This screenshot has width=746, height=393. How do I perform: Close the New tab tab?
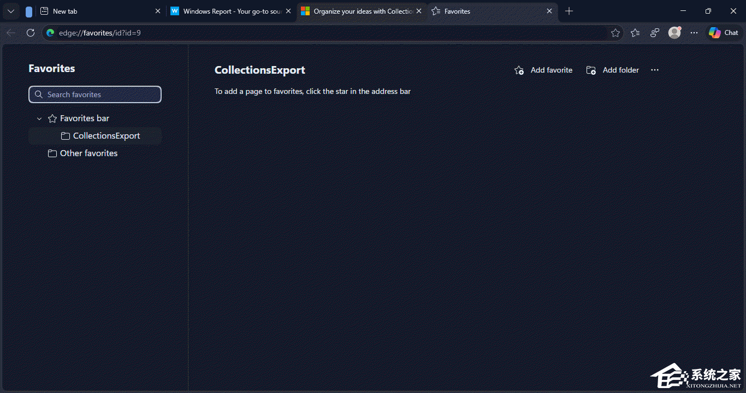pos(158,11)
